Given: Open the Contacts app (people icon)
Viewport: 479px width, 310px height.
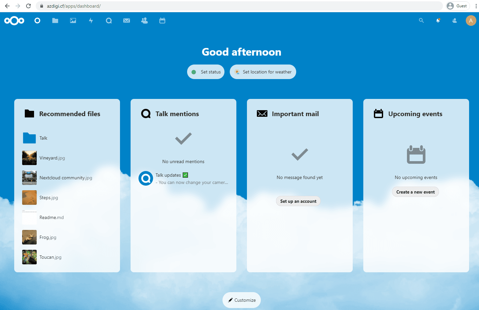Looking at the screenshot, I should 144,21.
